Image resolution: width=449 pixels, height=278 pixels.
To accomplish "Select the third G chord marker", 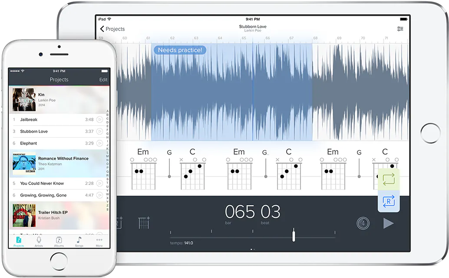I will coord(359,164).
